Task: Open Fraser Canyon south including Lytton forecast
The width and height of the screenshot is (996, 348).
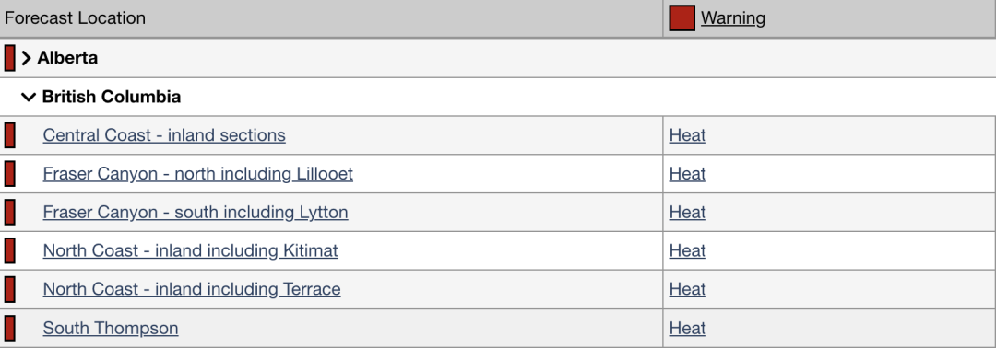Action: pyautogui.click(x=195, y=213)
